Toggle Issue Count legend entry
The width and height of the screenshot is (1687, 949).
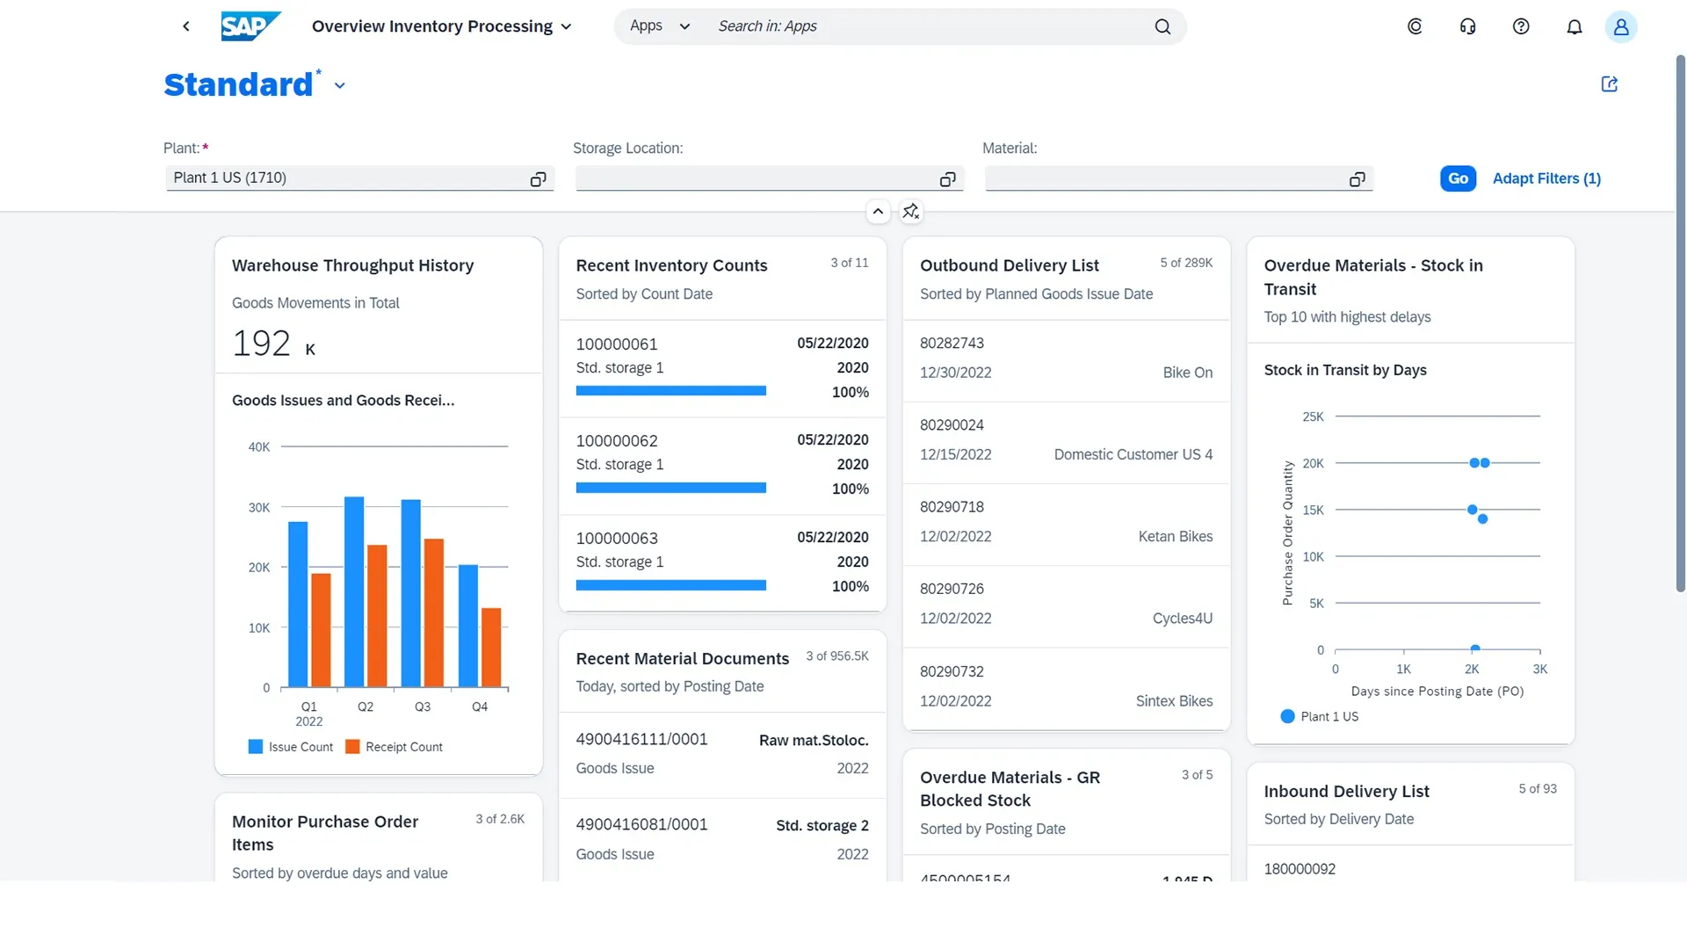pyautogui.click(x=291, y=747)
